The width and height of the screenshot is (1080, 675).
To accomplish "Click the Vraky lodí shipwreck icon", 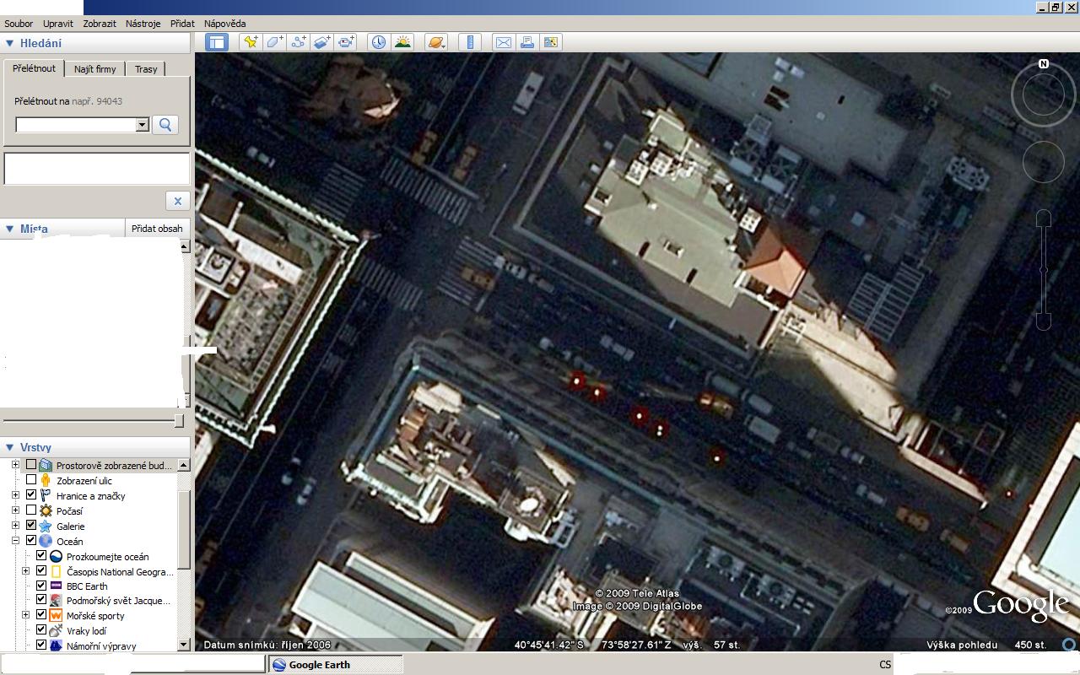I will [x=56, y=631].
